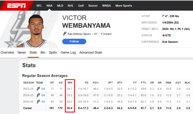Click Spurs logo in 2025-26 row

pyautogui.click(x=38, y=102)
